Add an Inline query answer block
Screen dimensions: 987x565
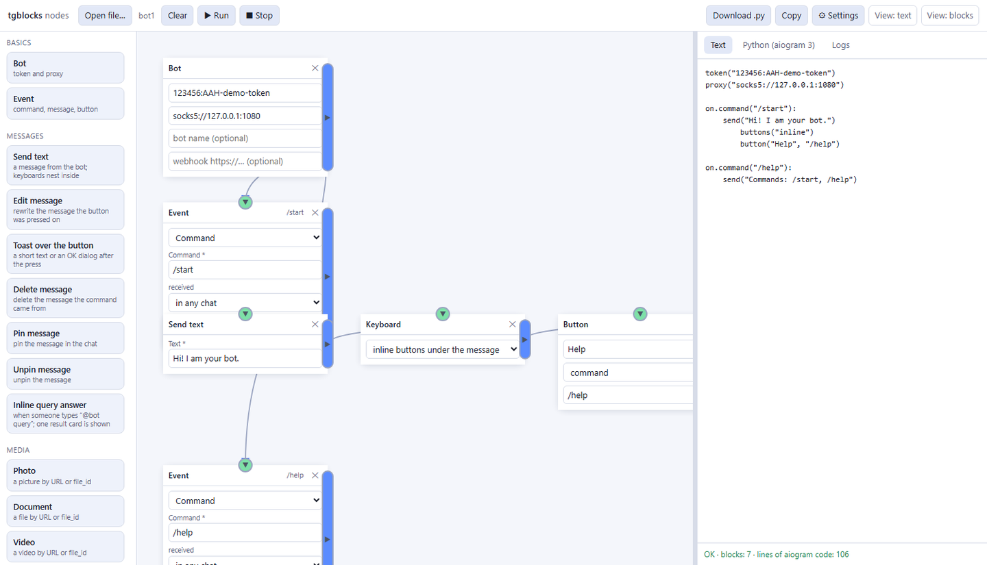pos(65,414)
